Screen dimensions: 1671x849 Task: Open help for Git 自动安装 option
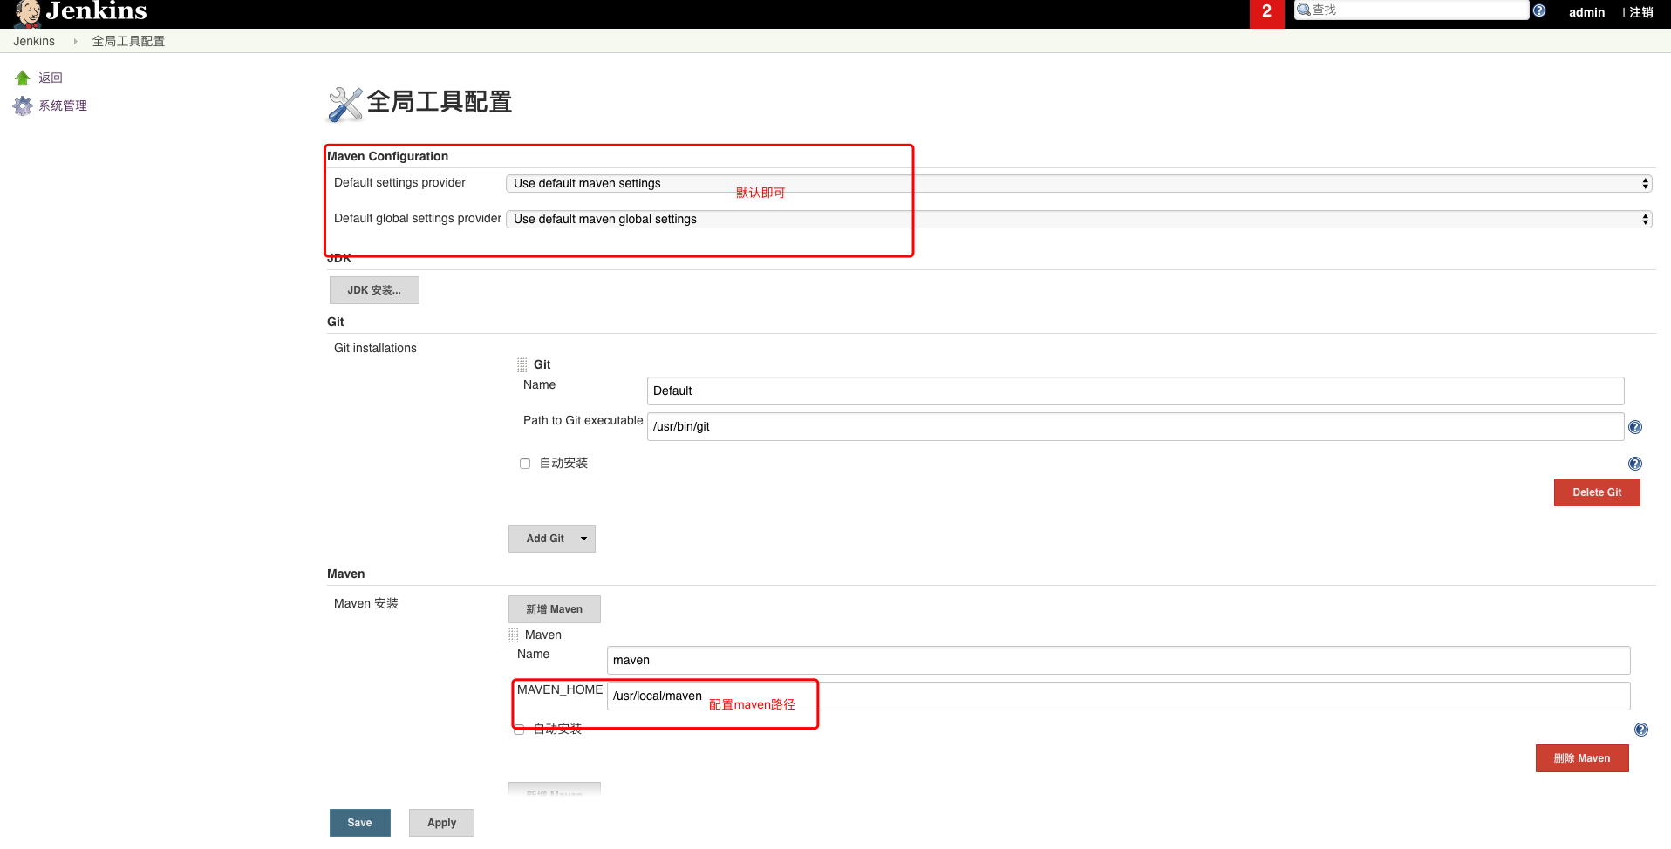pyautogui.click(x=1635, y=464)
